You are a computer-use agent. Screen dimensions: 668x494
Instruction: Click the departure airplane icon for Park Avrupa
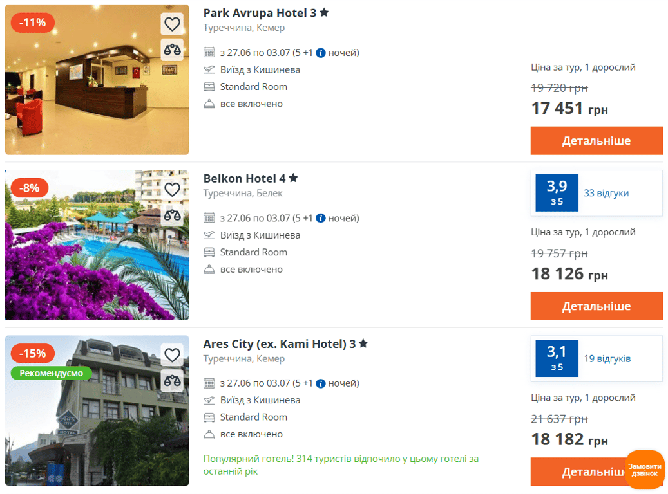(x=209, y=69)
